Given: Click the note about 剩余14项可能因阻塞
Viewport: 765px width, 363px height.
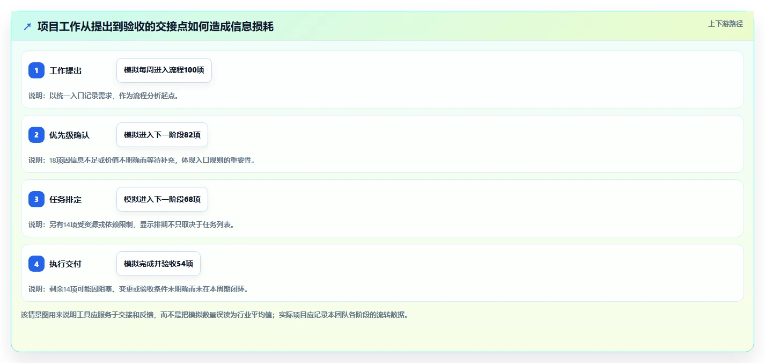Looking at the screenshot, I should point(138,289).
